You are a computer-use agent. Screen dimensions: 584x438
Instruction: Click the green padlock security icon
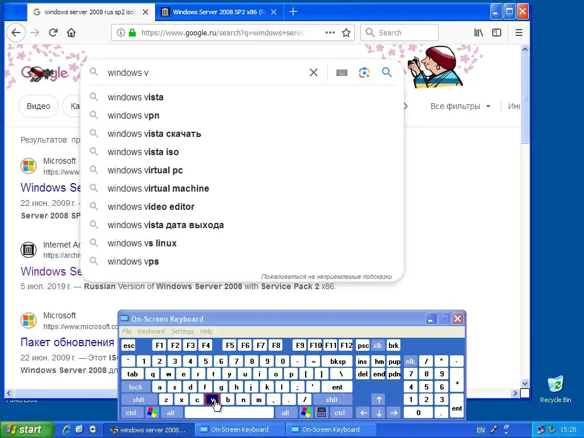[132, 33]
